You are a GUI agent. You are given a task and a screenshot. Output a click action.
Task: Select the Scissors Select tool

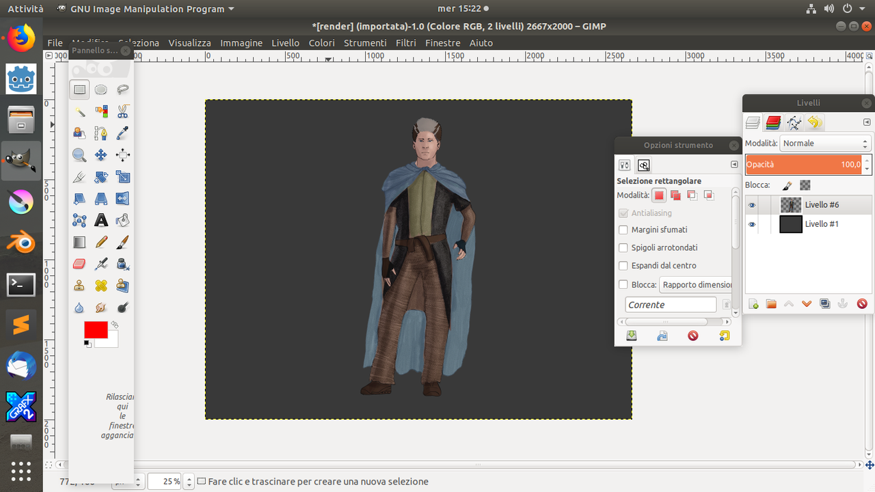tap(123, 111)
